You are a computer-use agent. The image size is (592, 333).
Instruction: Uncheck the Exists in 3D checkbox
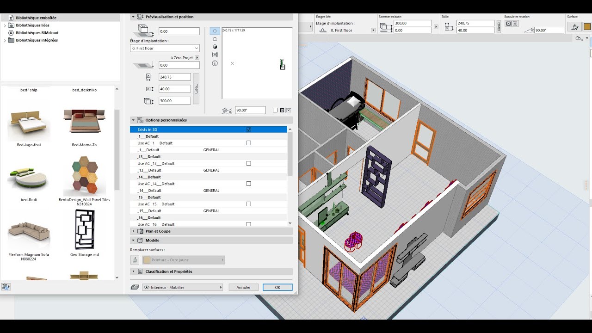click(x=249, y=129)
